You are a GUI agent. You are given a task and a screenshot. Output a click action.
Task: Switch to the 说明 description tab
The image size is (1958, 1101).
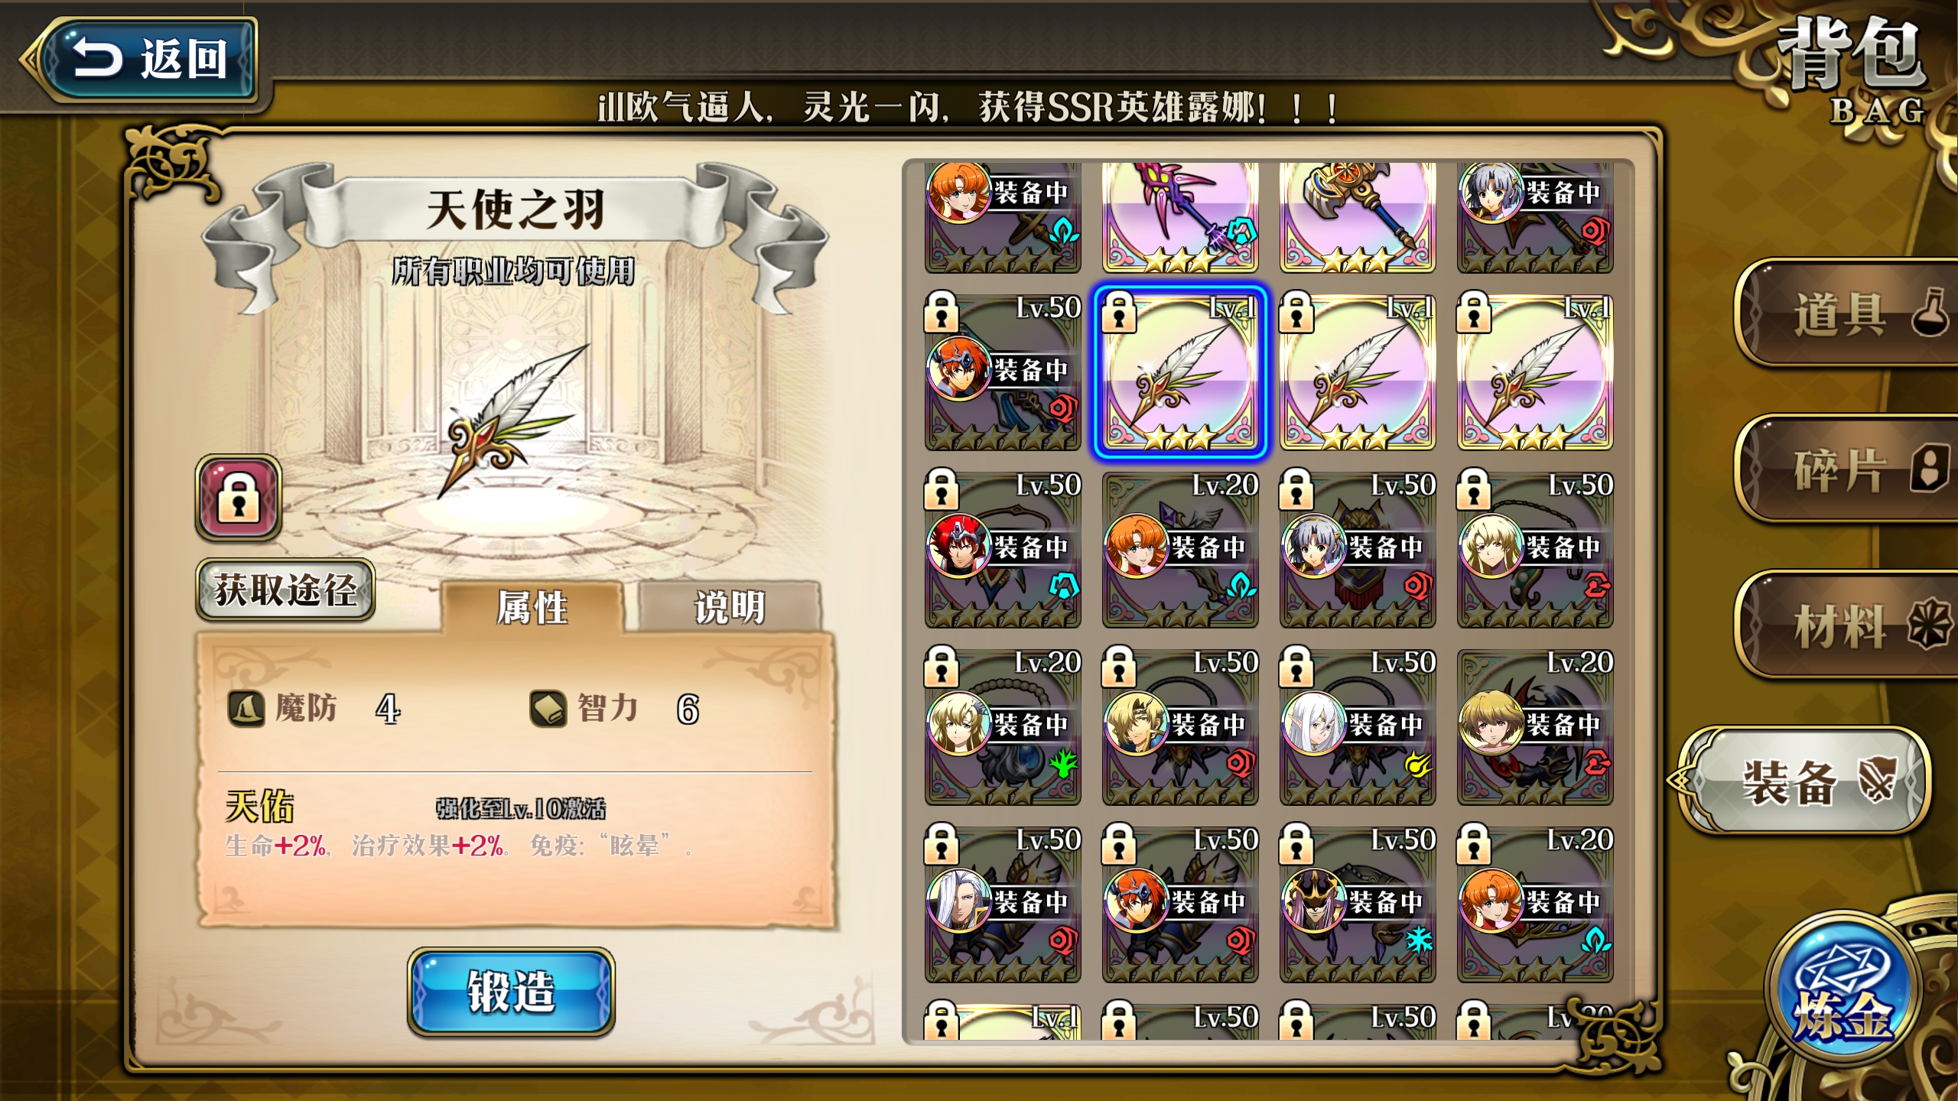pyautogui.click(x=730, y=608)
